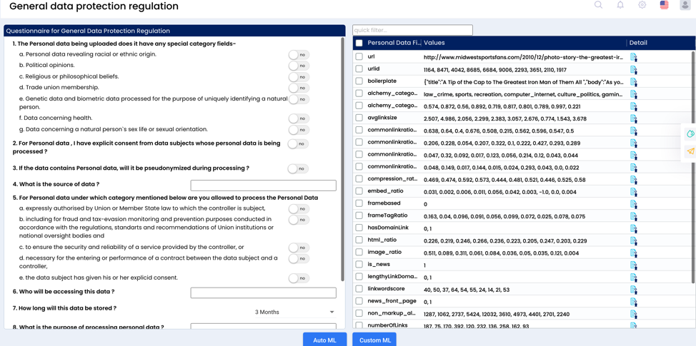The width and height of the screenshot is (696, 346).
Task: Toggle Political opinions switch
Action: click(299, 66)
